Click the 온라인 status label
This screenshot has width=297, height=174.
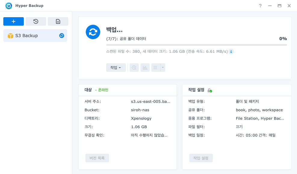tap(103, 90)
